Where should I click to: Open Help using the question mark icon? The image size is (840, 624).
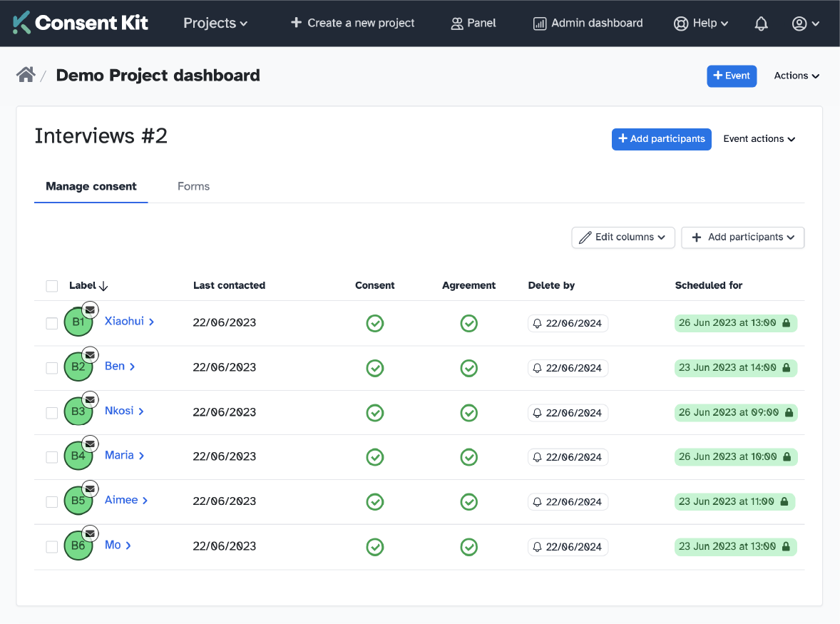pyautogui.click(x=680, y=23)
